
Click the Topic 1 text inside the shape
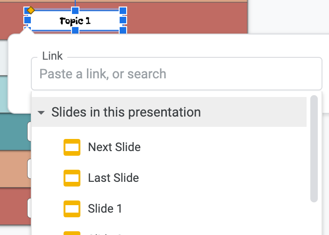tap(75, 21)
